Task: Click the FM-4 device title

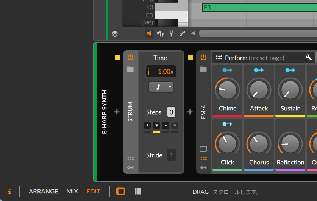Action: click(x=203, y=112)
